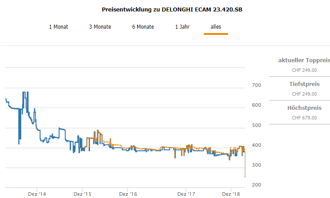Click the CHF 679.00 highest price value
Image resolution: width=330 pixels, height=198 pixels.
(x=304, y=117)
